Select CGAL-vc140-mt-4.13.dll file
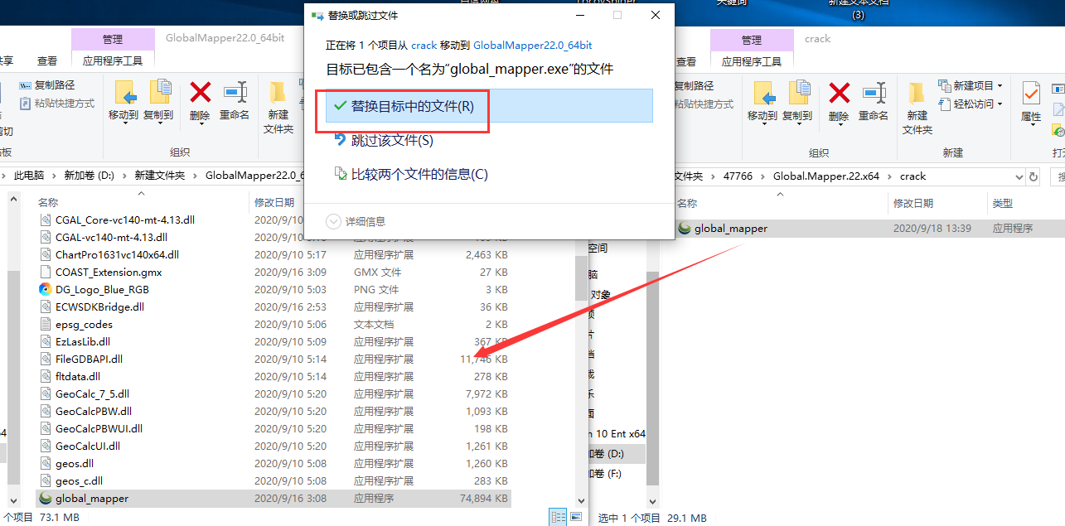This screenshot has width=1065, height=526. pos(113,237)
